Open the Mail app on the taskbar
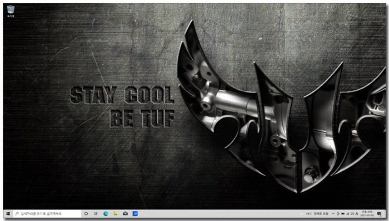The width and height of the screenshot is (389, 221). (125, 214)
